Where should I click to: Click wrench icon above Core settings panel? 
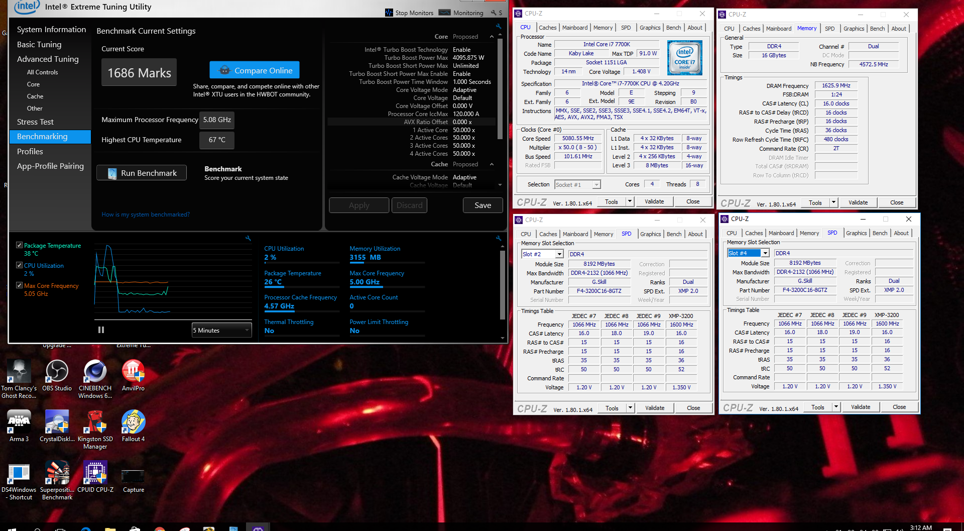point(498,26)
